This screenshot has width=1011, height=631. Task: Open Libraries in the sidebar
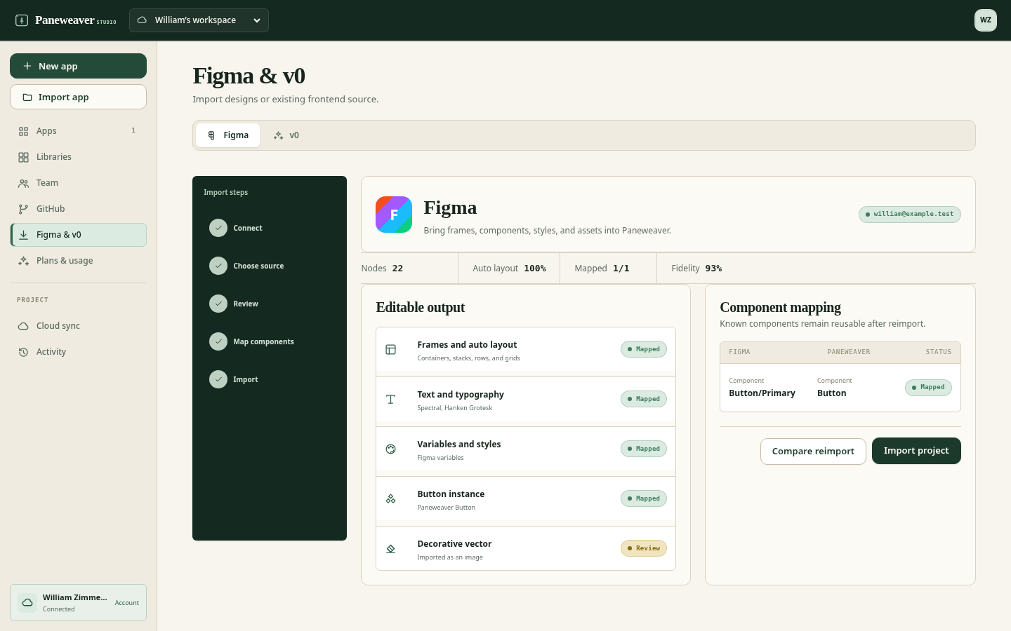(x=78, y=157)
